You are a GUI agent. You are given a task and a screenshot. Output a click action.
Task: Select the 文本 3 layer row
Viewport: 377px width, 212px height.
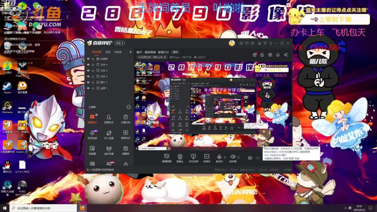[109, 70]
